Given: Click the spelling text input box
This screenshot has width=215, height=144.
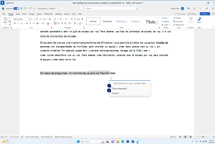Looking at the screenshot, I should (x=130, y=78).
